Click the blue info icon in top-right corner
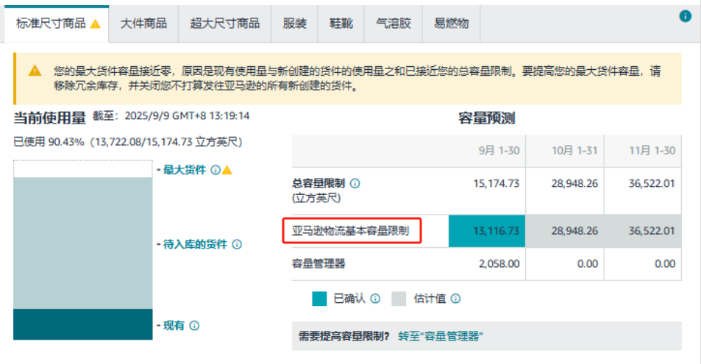701x364 pixels. 686,15
